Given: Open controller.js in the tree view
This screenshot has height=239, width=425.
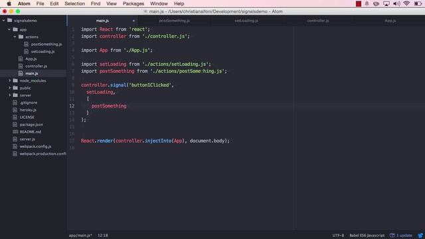Looking at the screenshot, I should (36, 66).
